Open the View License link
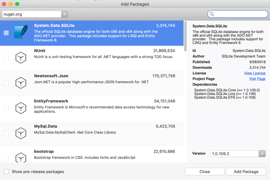Viewport: 270px width, 180px height. coord(254,73)
